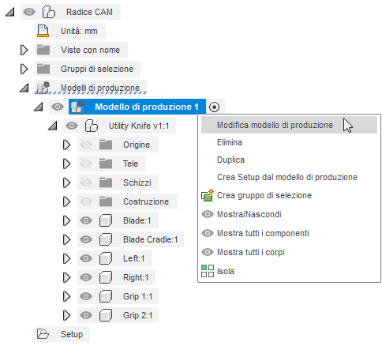Click the Radice CAM component icon
This screenshot has height=346, width=382.
pos(49,12)
